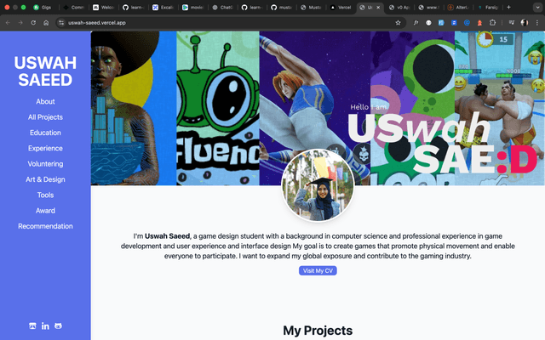This screenshot has height=340, width=545.
Task: Open the GitHub profile icon in sidebar
Action: coord(58,326)
